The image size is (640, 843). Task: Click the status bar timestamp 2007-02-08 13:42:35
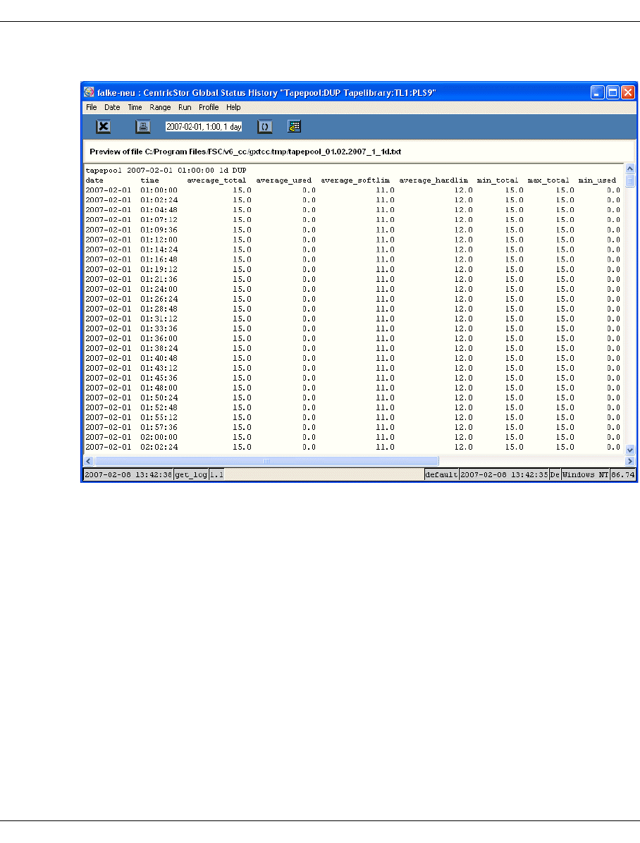click(504, 475)
